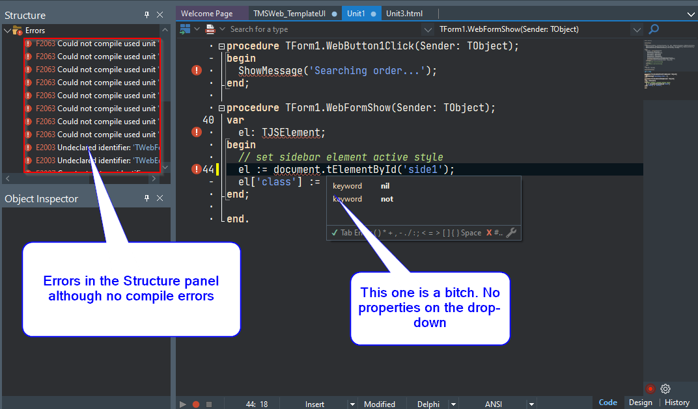Screen dimensions: 698x409
Task: Close the Structure panel
Action: tap(160, 15)
